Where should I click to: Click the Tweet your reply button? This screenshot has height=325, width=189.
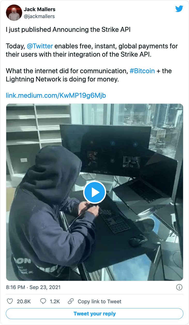coord(95,314)
